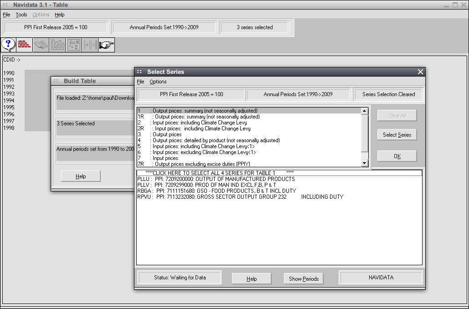This screenshot has width=469, height=309.
Task: Click the scrollbar thumb in table list
Action: tap(365, 133)
